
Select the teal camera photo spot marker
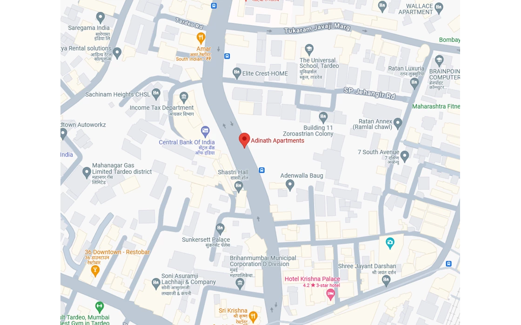[x=390, y=243]
